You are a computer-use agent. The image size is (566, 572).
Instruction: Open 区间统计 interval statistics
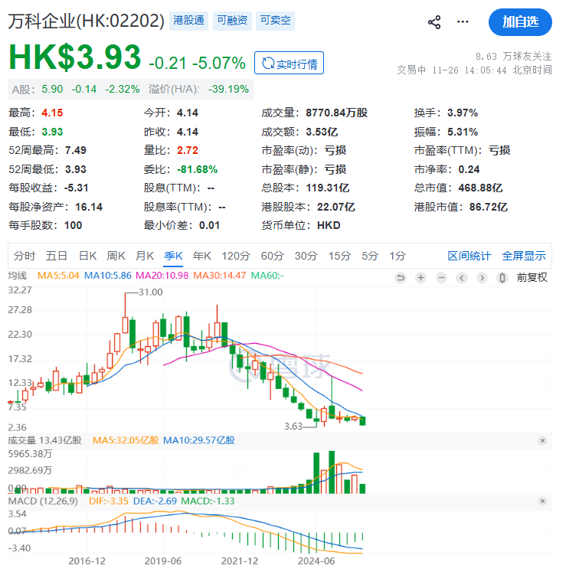(x=469, y=256)
